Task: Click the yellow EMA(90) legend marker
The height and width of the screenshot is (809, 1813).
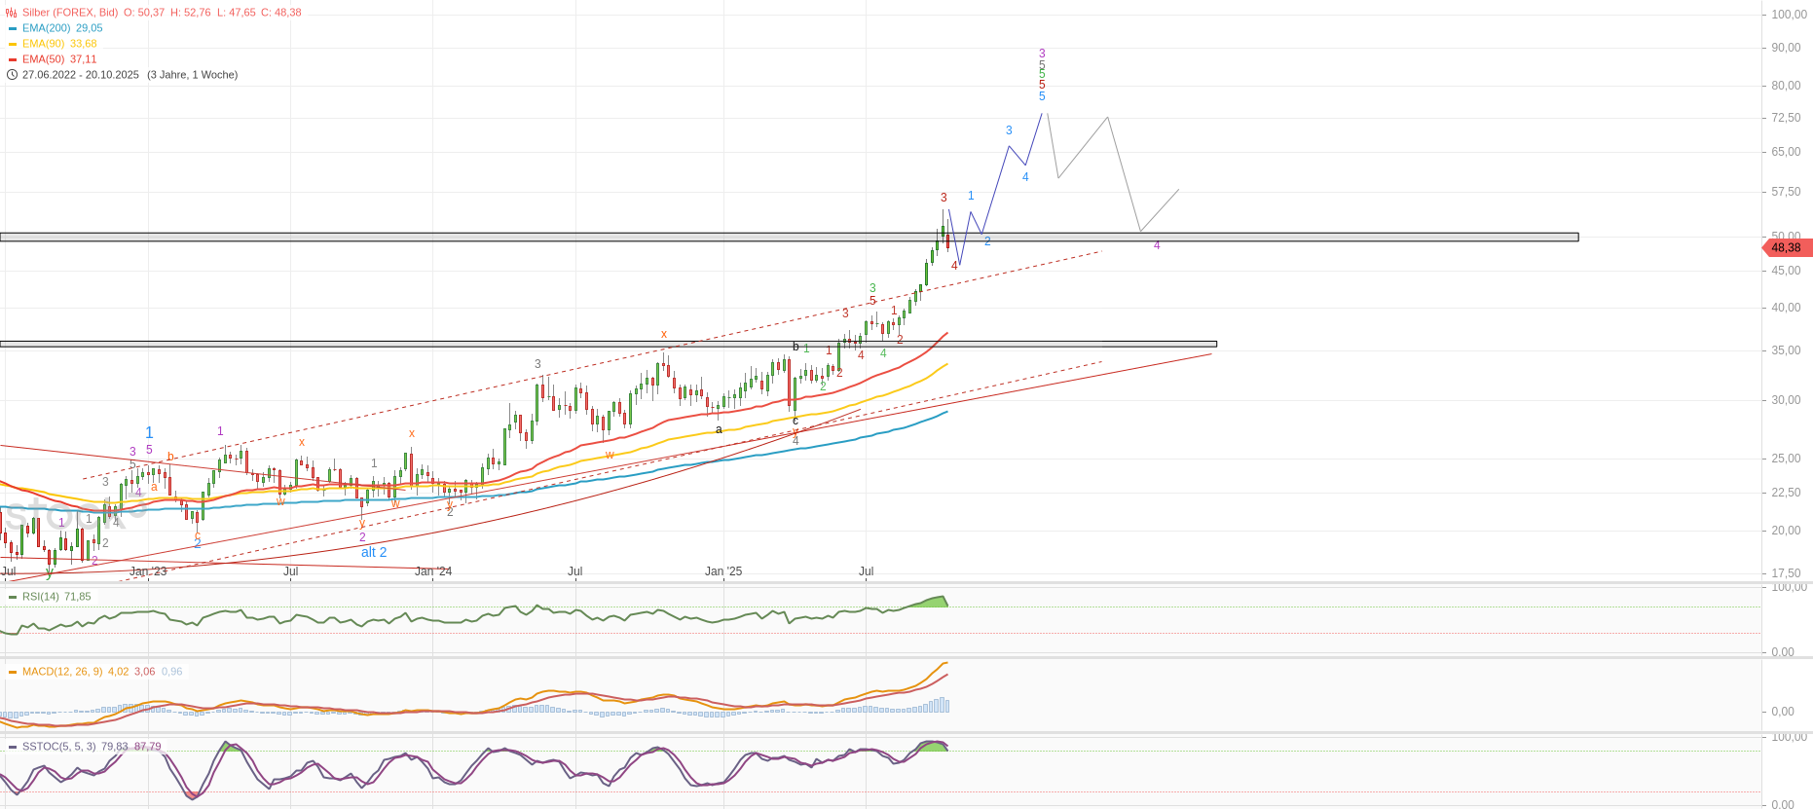Action: tap(12, 44)
